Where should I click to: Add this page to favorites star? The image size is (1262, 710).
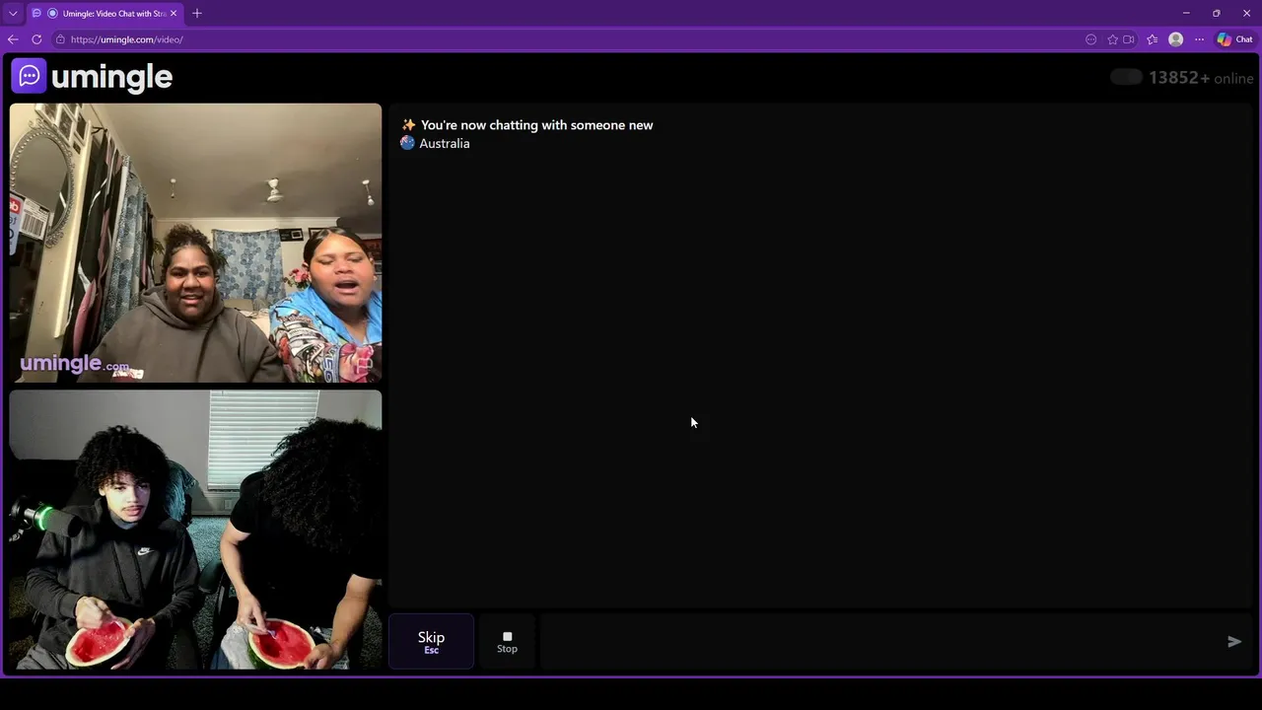coord(1112,39)
